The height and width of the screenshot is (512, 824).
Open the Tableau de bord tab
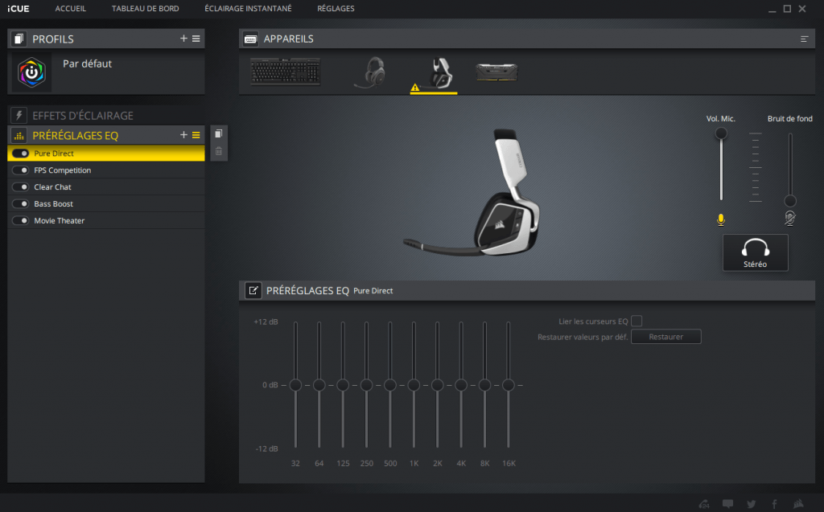(145, 8)
